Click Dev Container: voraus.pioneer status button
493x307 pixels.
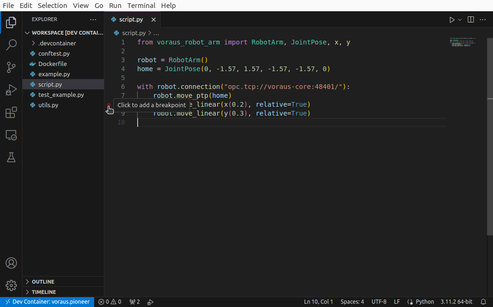[x=47, y=302]
